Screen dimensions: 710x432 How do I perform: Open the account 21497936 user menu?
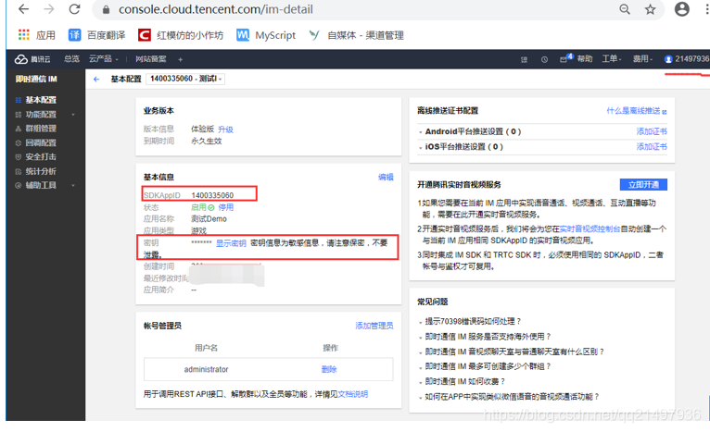[x=687, y=59]
